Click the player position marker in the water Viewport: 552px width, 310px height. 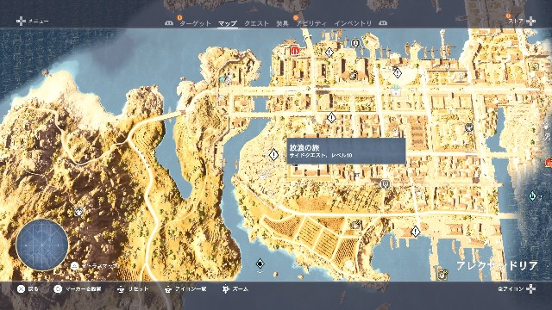[x=260, y=263]
